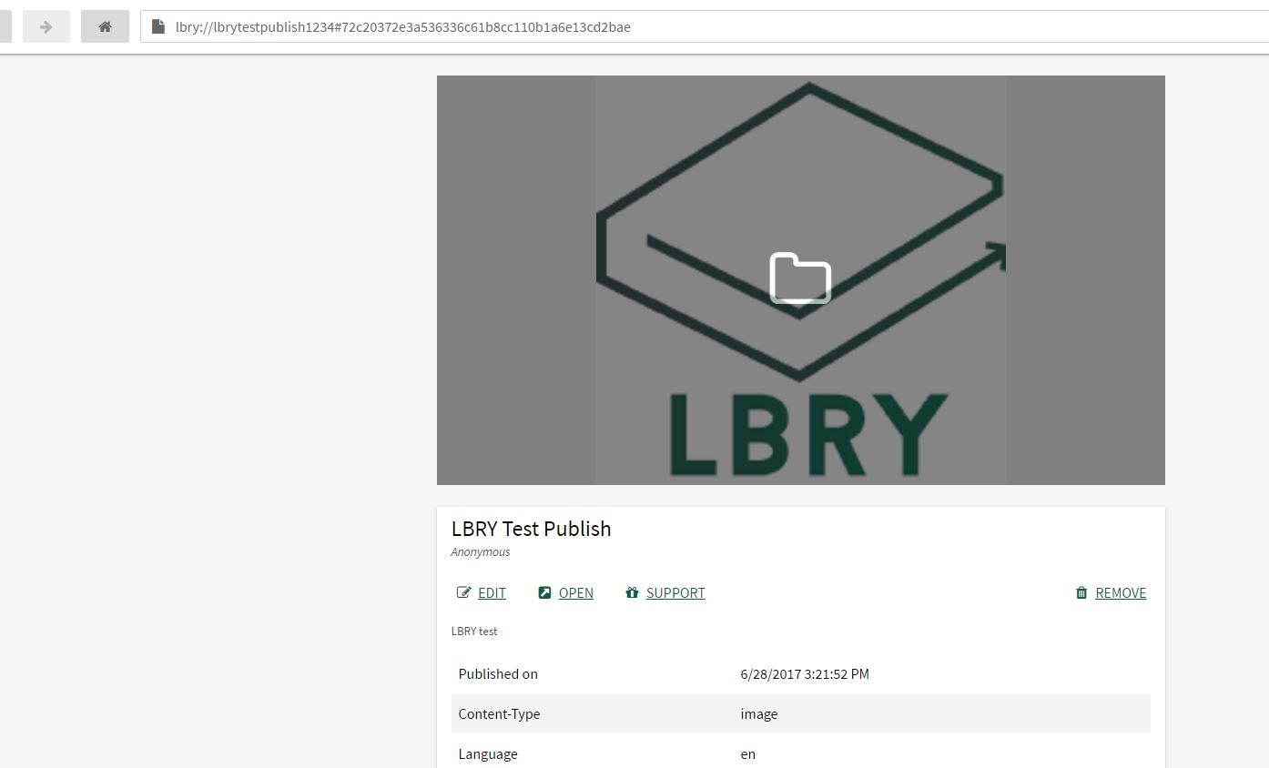Click the LBRY logo preview image

(x=801, y=280)
